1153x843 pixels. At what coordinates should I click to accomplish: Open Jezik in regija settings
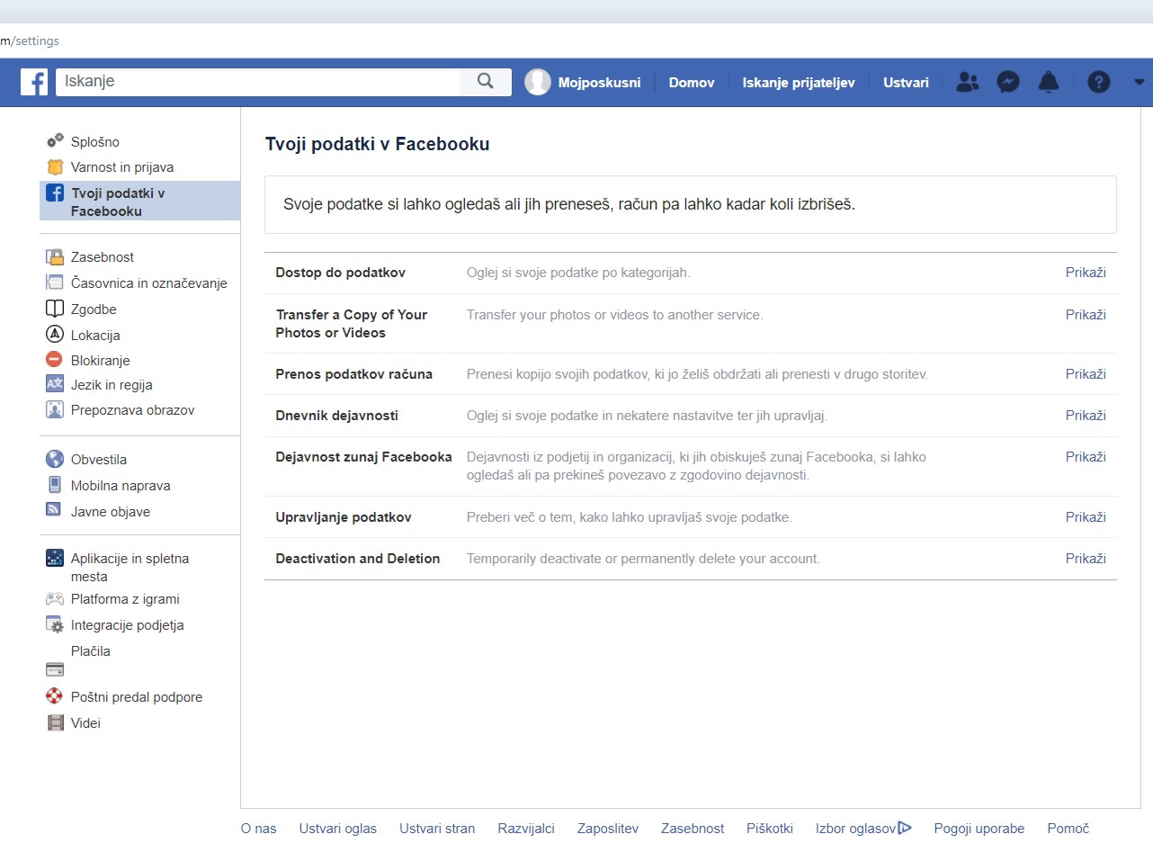click(x=112, y=385)
